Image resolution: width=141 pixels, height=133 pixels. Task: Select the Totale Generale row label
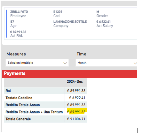18,119
